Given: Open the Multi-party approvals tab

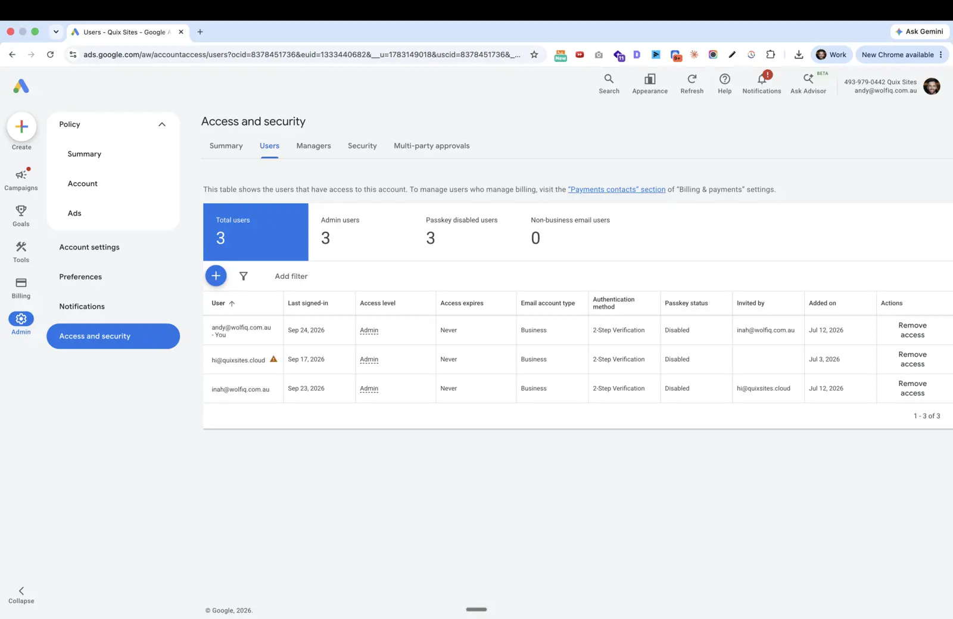Looking at the screenshot, I should (431, 146).
